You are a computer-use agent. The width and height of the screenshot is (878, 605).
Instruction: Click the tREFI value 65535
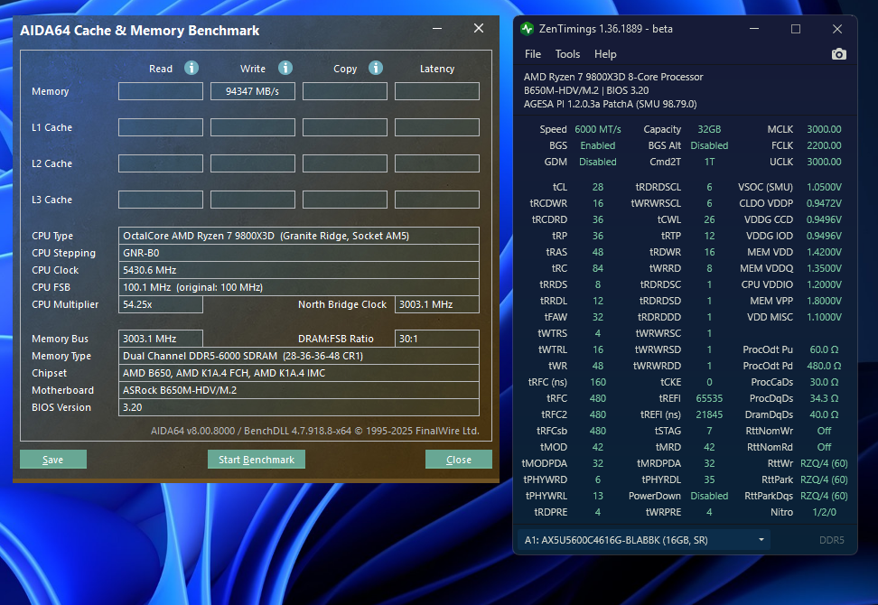pyautogui.click(x=709, y=398)
